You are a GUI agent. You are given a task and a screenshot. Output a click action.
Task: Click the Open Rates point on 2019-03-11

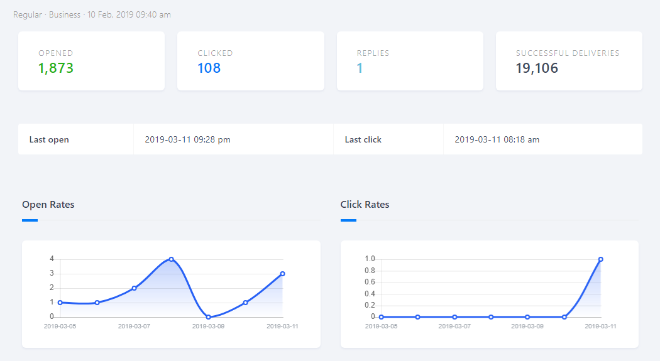coord(282,274)
